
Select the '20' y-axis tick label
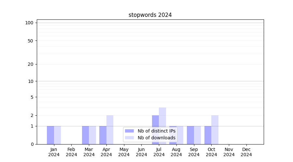pos(31,64)
